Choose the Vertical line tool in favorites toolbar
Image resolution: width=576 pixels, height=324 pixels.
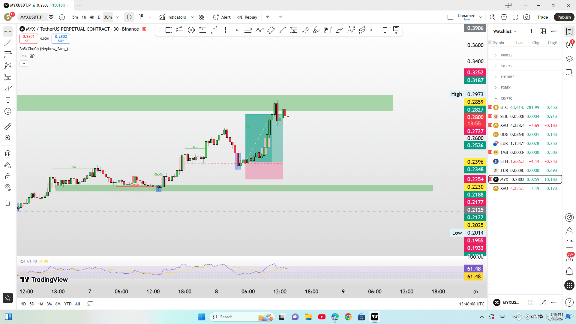point(225,30)
